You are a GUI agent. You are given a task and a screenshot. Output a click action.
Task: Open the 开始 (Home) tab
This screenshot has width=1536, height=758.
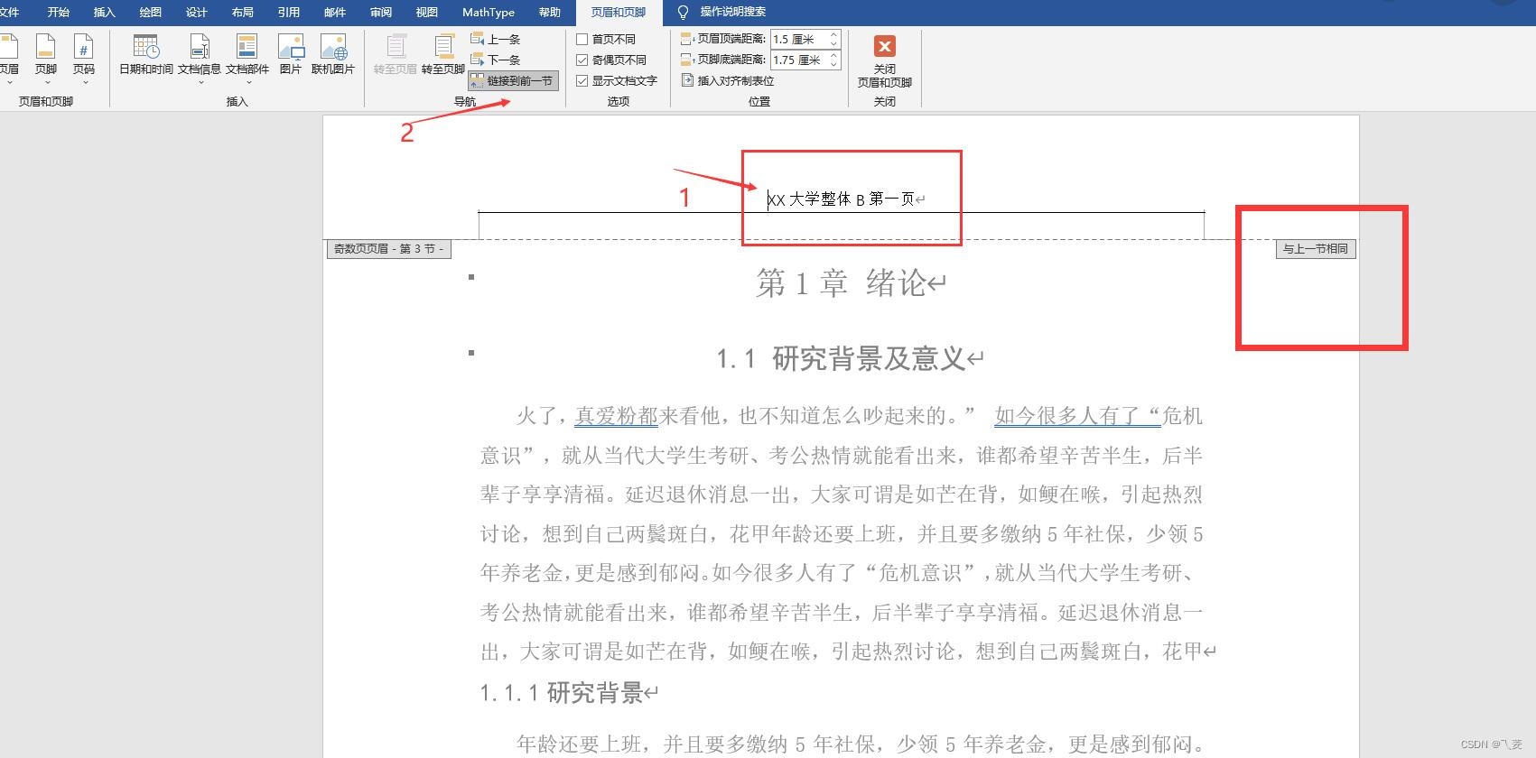pos(59,12)
